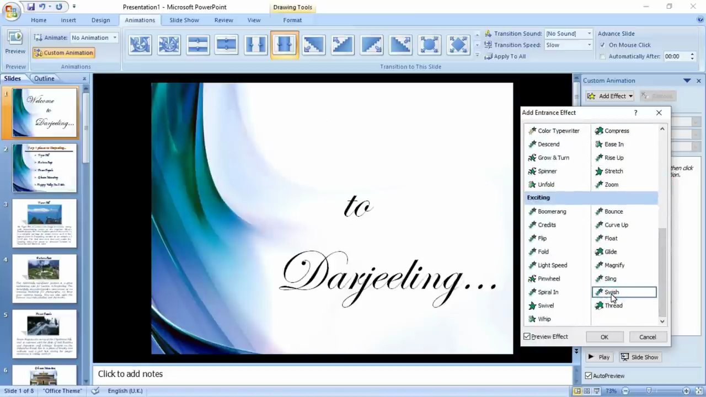Increase the Automatically After time spinner
The image size is (706, 397).
692,54
